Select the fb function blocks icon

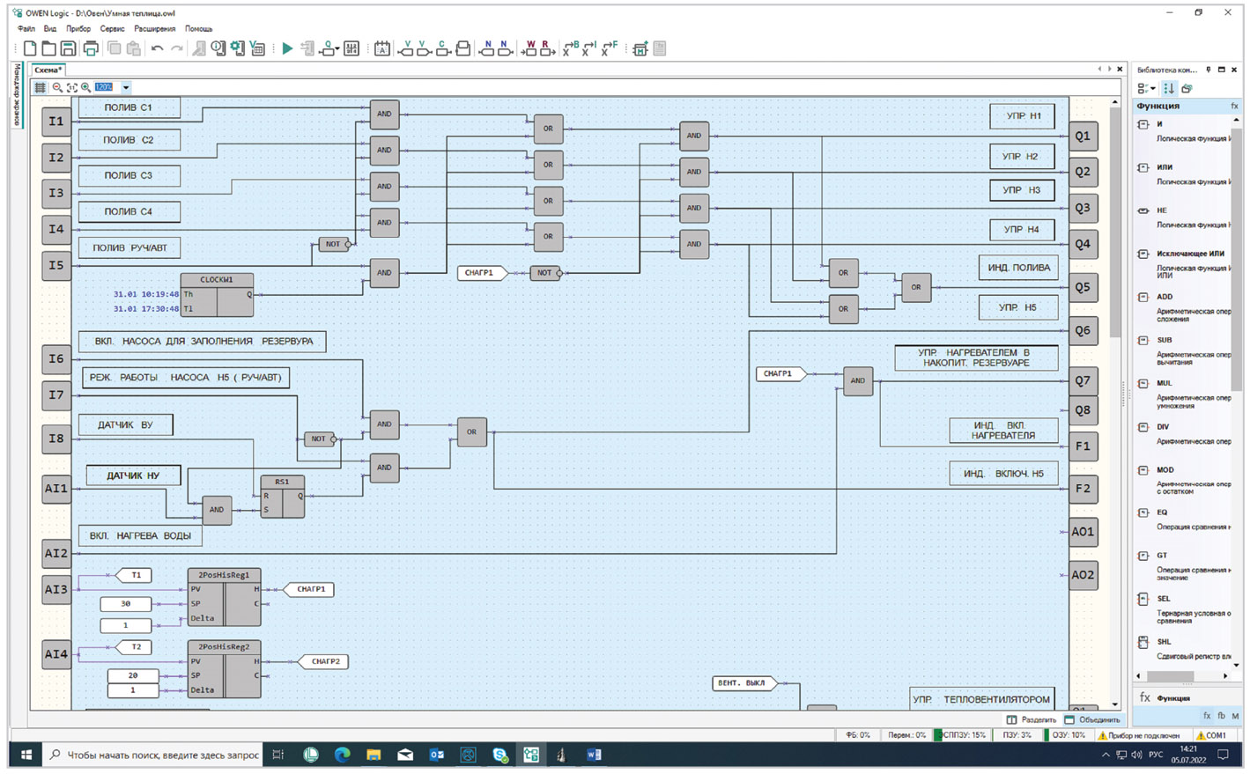coord(1221,716)
